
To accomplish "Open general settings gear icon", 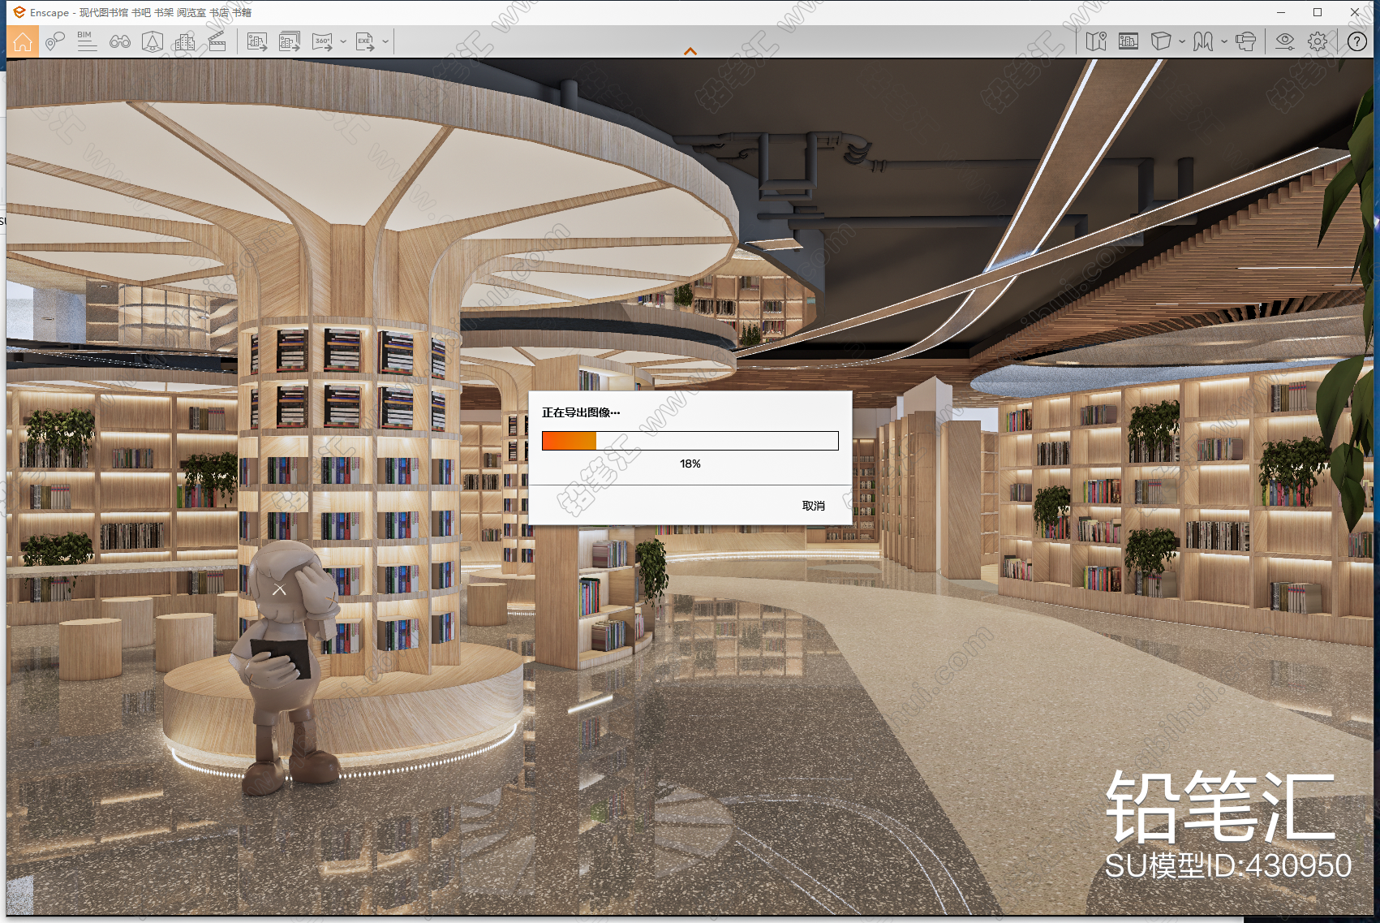I will point(1318,41).
